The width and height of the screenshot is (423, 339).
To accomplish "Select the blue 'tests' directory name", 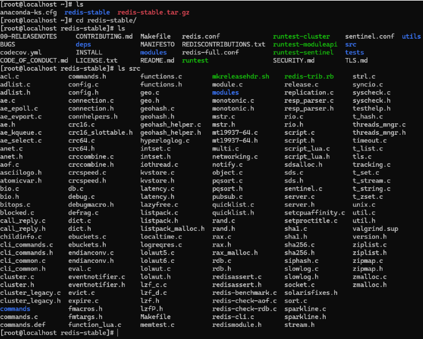I will [355, 53].
